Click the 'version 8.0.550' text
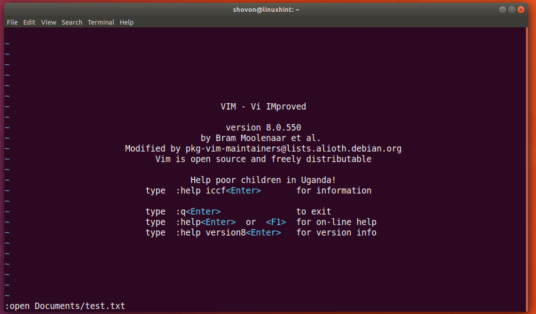The width and height of the screenshot is (536, 314). (263, 128)
